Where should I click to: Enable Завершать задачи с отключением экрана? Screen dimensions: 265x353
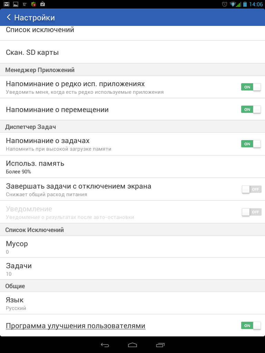pyautogui.click(x=252, y=189)
